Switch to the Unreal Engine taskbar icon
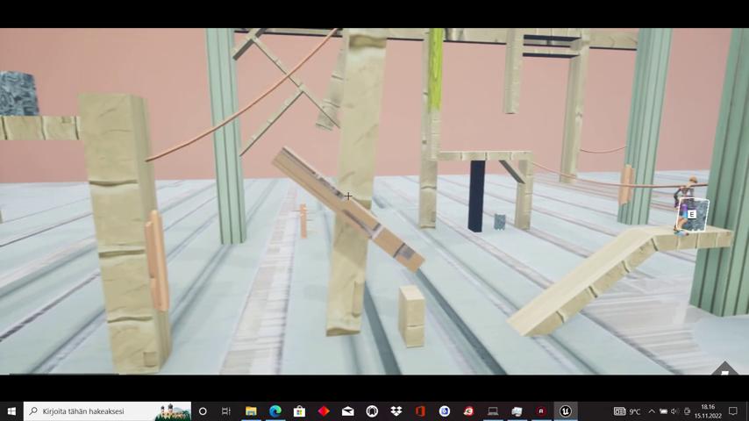749x421 pixels. 566,410
